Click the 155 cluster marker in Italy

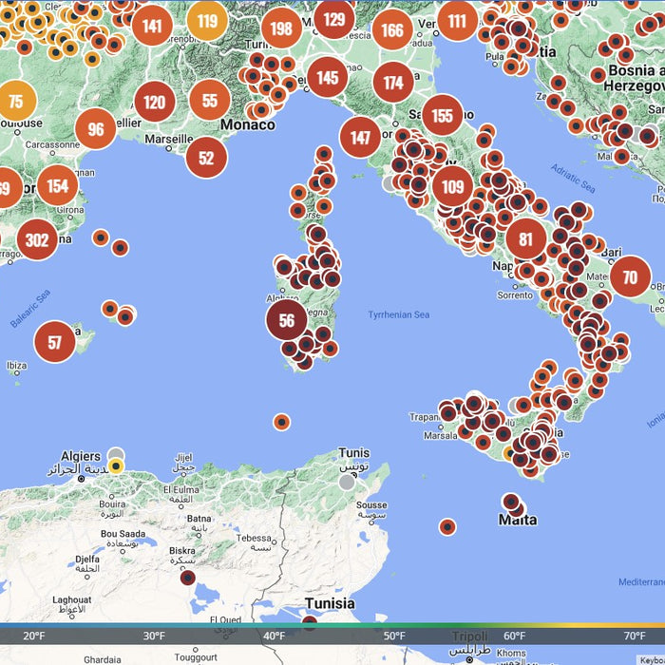[442, 116]
